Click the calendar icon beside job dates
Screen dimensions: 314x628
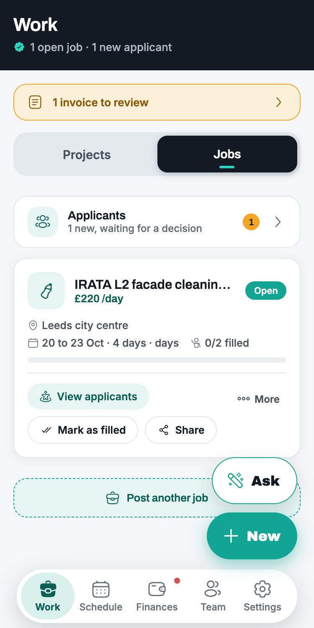click(33, 343)
